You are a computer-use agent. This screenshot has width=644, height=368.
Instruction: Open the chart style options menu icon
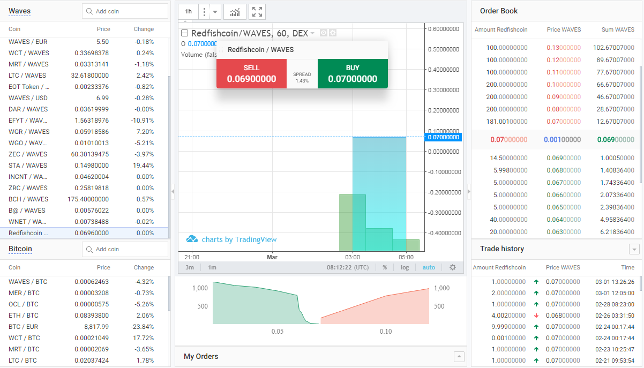[x=204, y=12]
